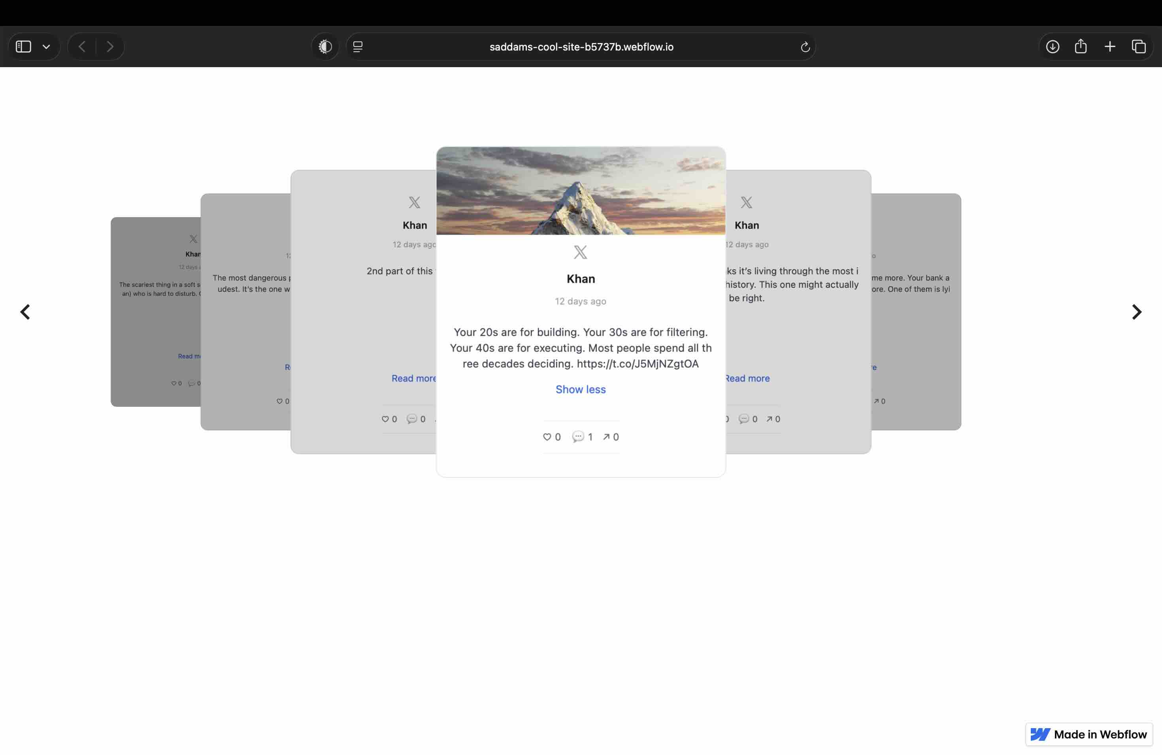Show tab overview icon
Screen dimensions: 1162x755
pyautogui.click(x=1139, y=47)
